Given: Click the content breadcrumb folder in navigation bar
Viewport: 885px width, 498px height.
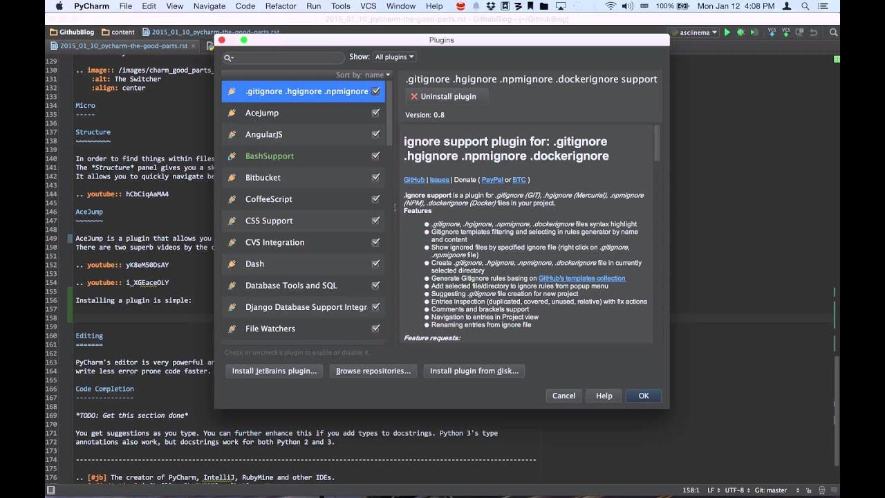Looking at the screenshot, I should tap(118, 32).
